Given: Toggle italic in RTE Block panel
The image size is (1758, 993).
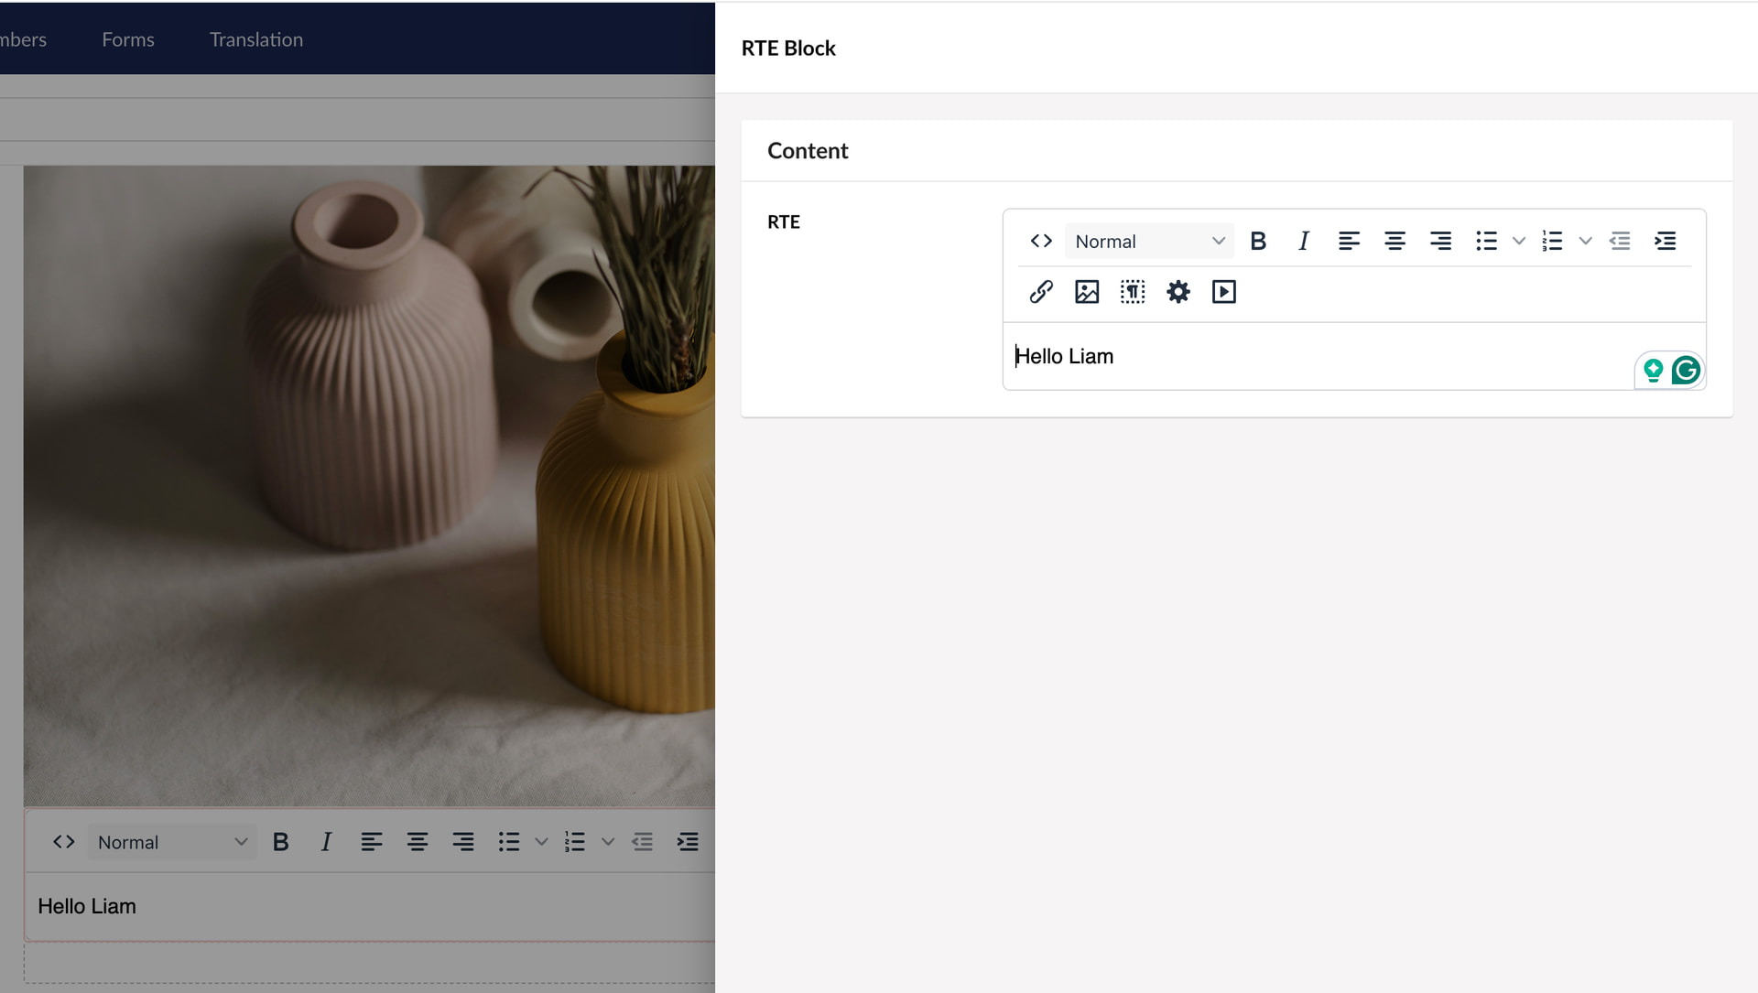Looking at the screenshot, I should point(1303,241).
